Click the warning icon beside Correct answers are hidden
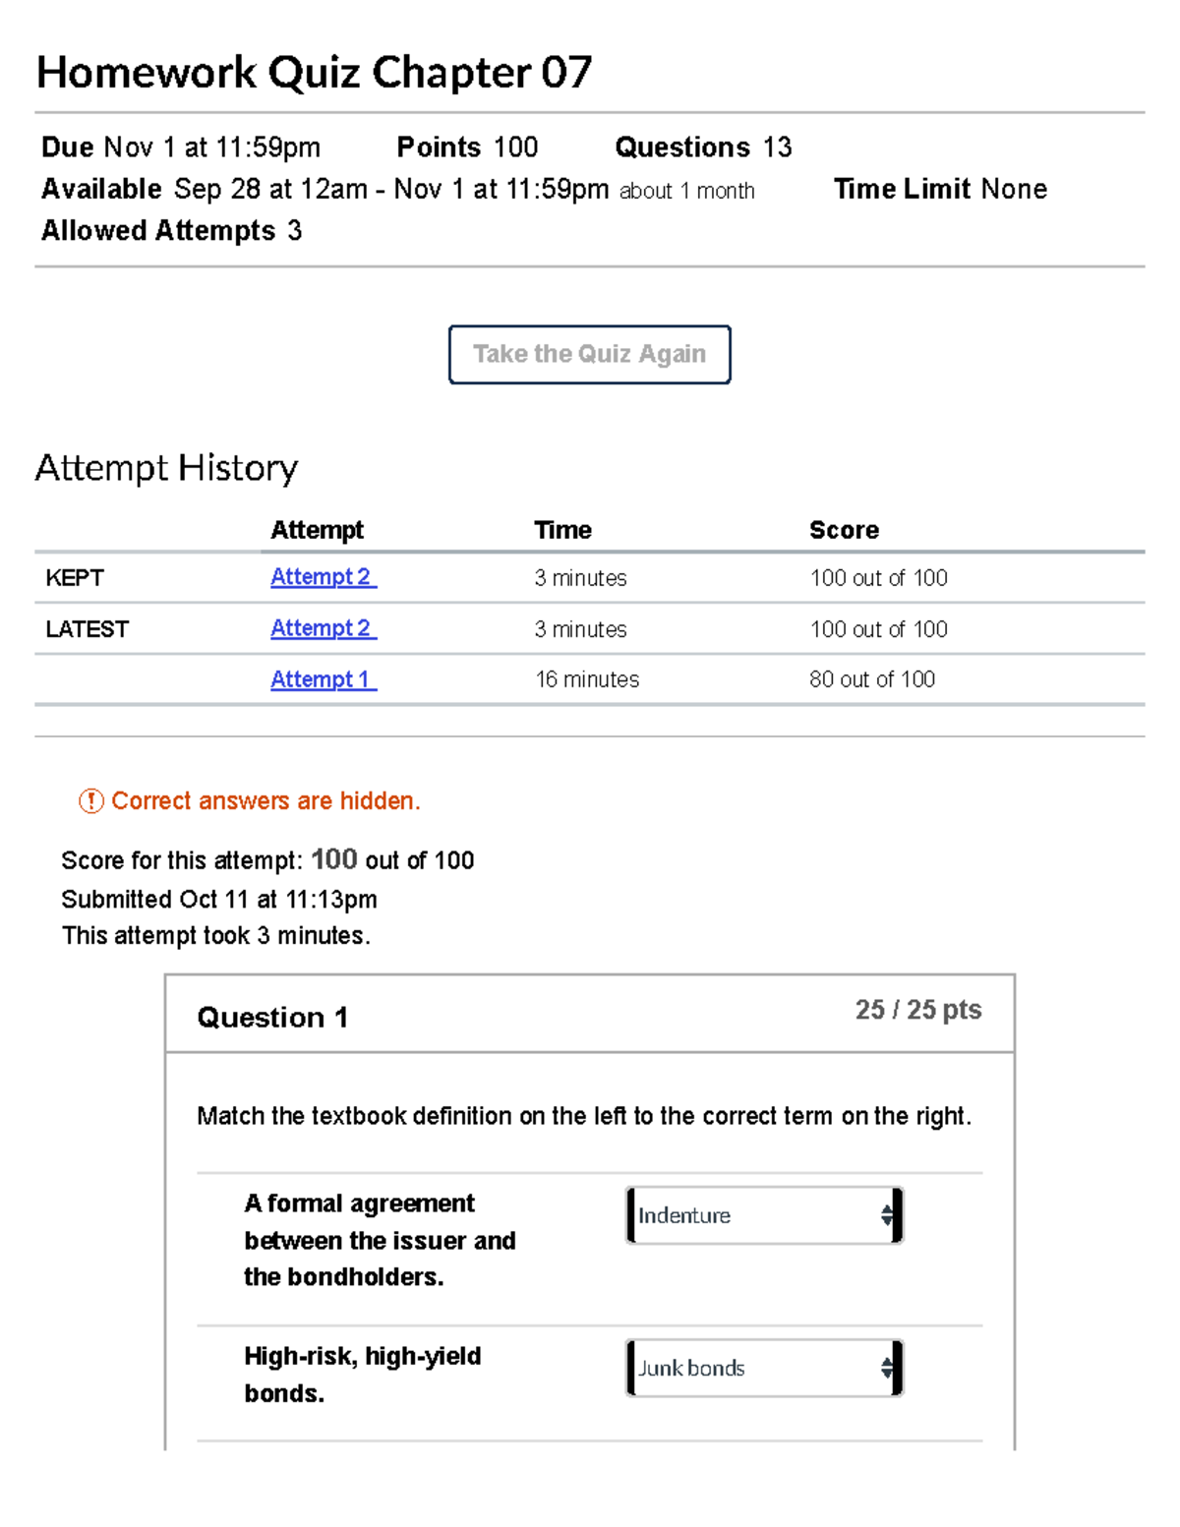Viewport: 1180px width, 1527px height. click(90, 801)
